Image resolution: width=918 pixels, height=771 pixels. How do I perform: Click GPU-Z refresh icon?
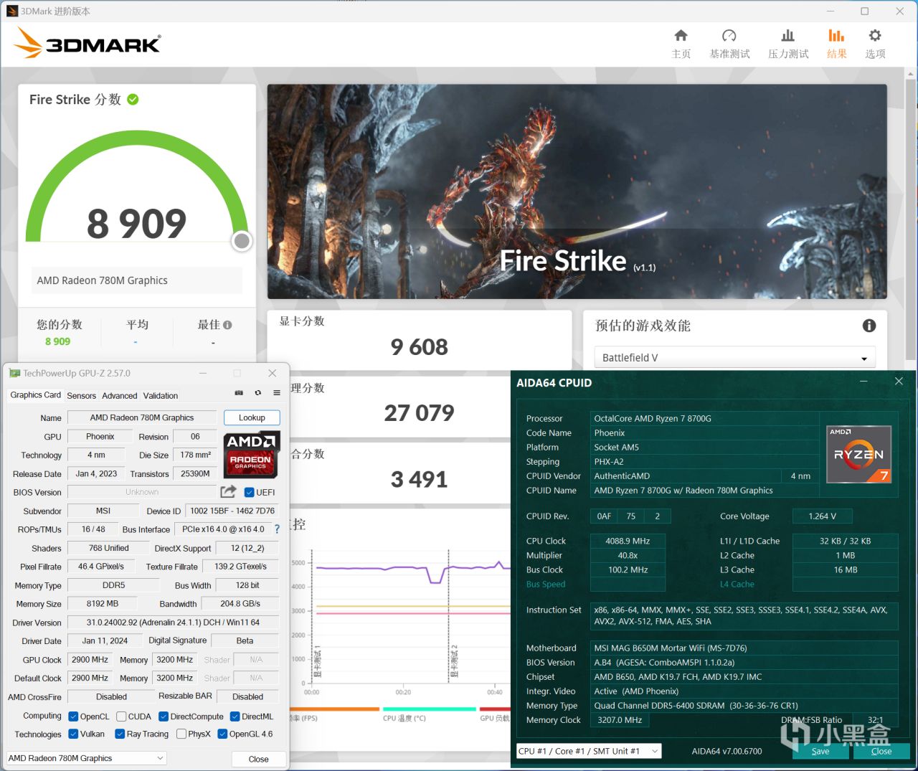258,393
